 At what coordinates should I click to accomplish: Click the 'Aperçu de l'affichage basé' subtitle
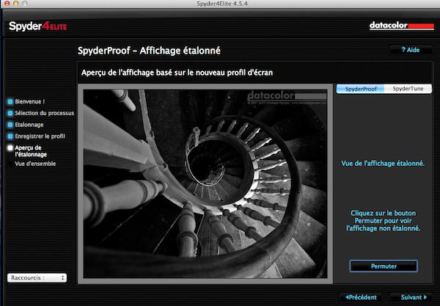click(177, 73)
